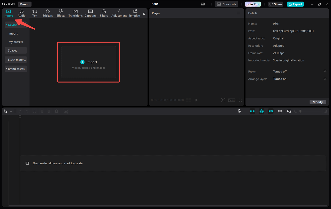Toggle linked selection in the timeline
Image resolution: width=331 pixels, height=209 pixels.
tap(270, 111)
